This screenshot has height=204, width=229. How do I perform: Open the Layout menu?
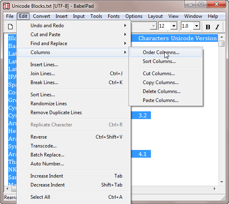click(x=155, y=16)
